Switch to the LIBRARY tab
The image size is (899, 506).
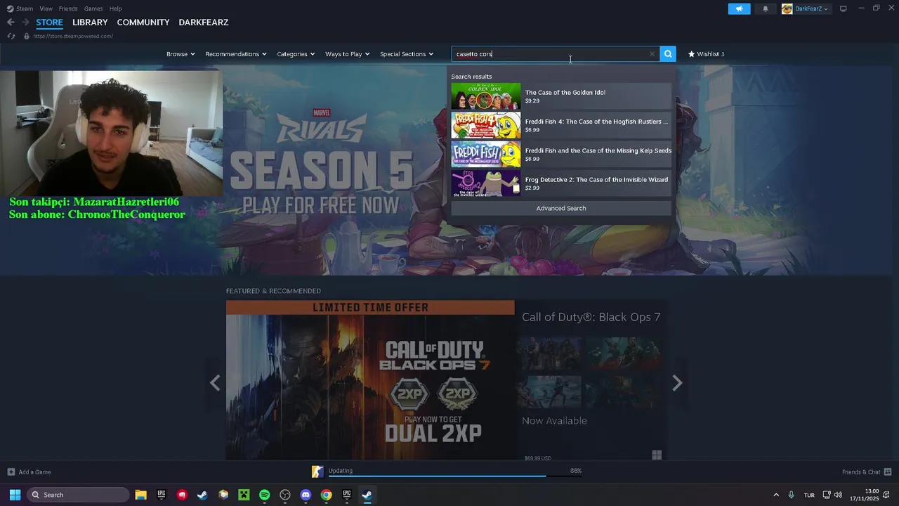click(x=90, y=22)
